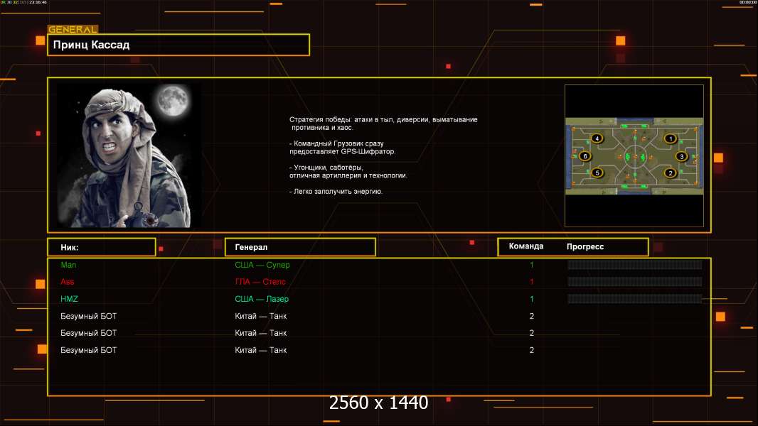Click the loading progress bar for Man

coord(634,265)
